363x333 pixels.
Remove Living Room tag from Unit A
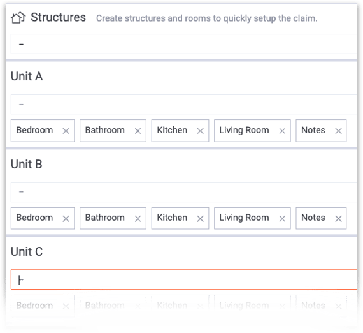282,131
